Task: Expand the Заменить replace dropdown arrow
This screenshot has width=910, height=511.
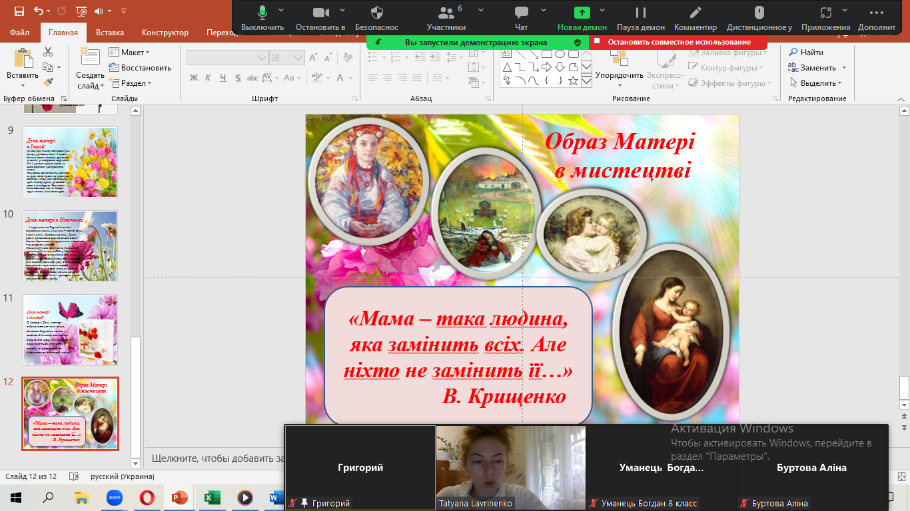Action: point(844,68)
